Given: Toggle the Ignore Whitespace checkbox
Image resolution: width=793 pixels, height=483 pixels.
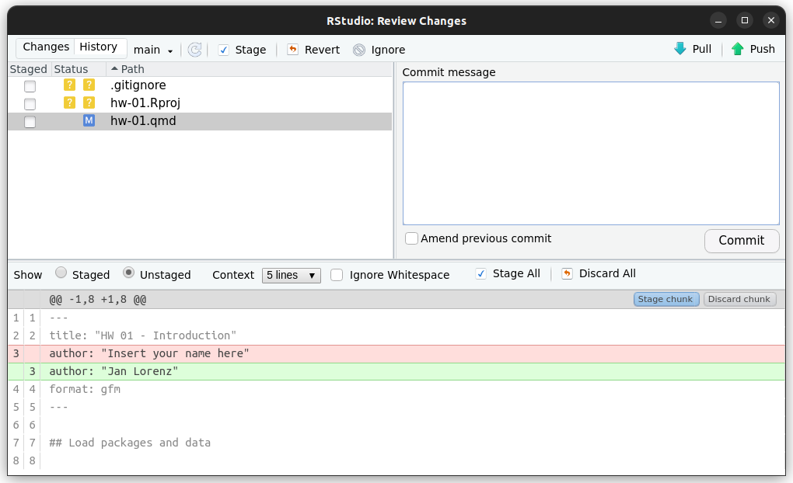Looking at the screenshot, I should (x=337, y=275).
